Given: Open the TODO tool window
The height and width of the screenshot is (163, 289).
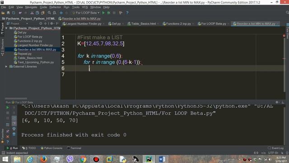Looking at the screenshot, I should pos(29,148).
